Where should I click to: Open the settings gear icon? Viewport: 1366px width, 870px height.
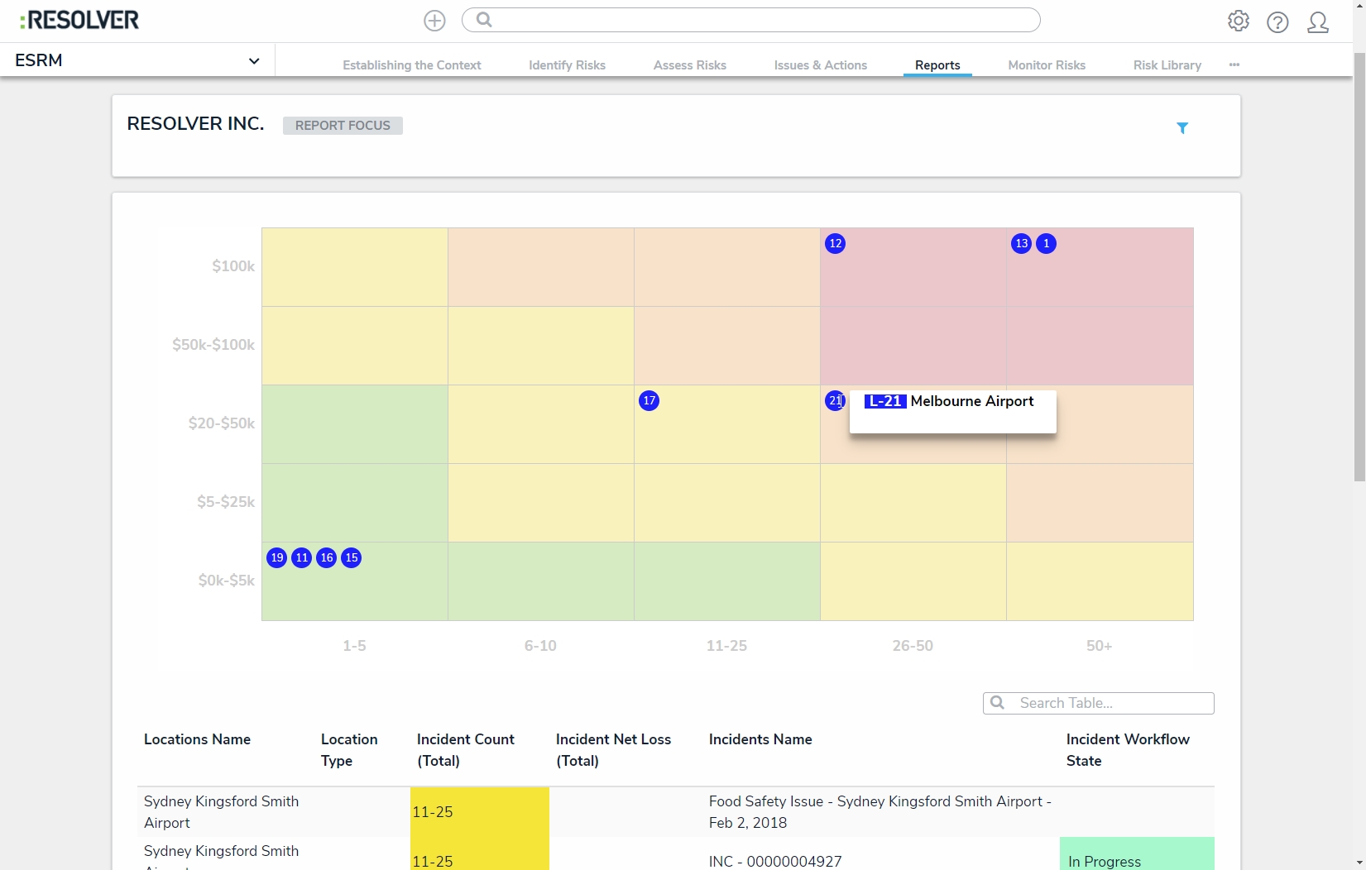point(1238,21)
